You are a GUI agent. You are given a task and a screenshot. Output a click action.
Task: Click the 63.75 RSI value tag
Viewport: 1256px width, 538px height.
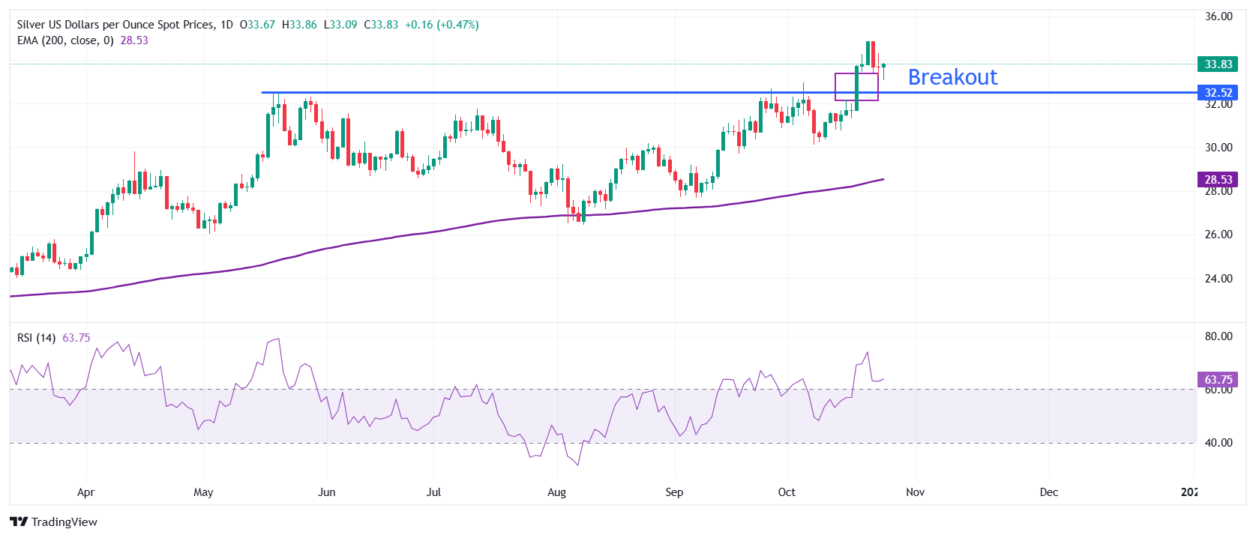pyautogui.click(x=1218, y=380)
